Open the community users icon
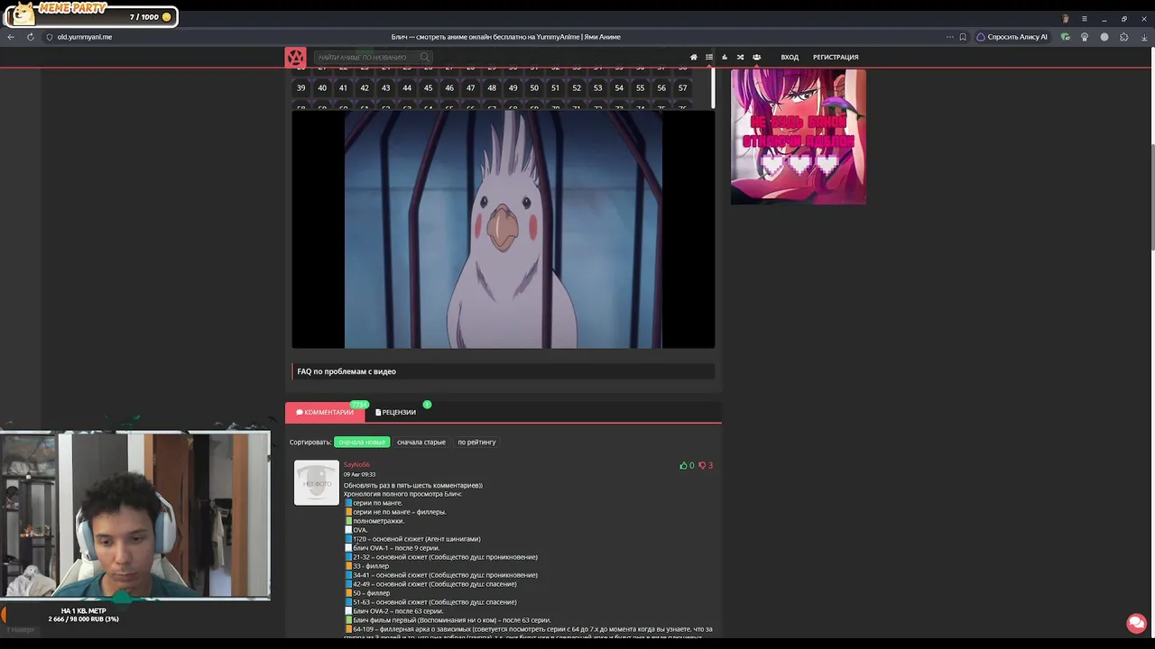The height and width of the screenshot is (649, 1155). (x=756, y=58)
